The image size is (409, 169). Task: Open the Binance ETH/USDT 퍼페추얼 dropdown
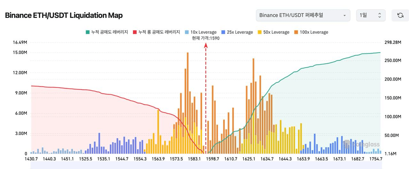pos(303,15)
